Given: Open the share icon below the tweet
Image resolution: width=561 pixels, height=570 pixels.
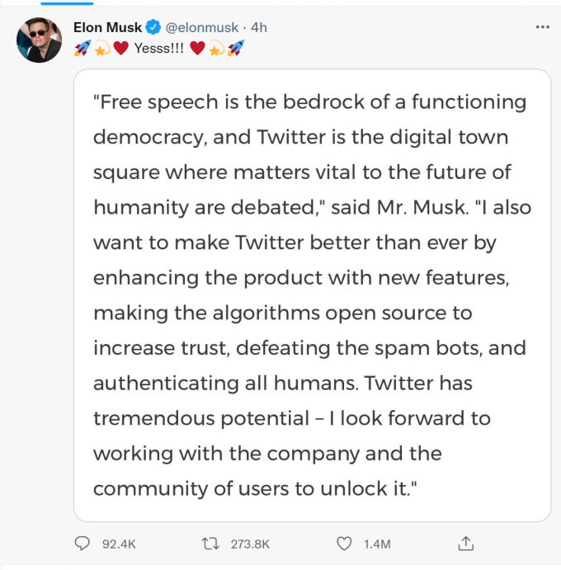Looking at the screenshot, I should point(466,544).
